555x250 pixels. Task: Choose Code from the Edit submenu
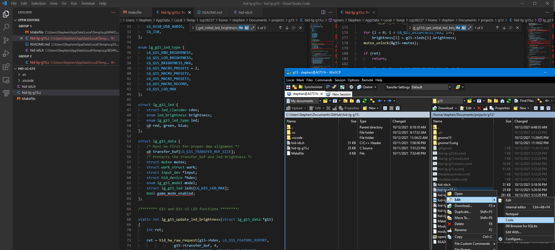point(510,220)
